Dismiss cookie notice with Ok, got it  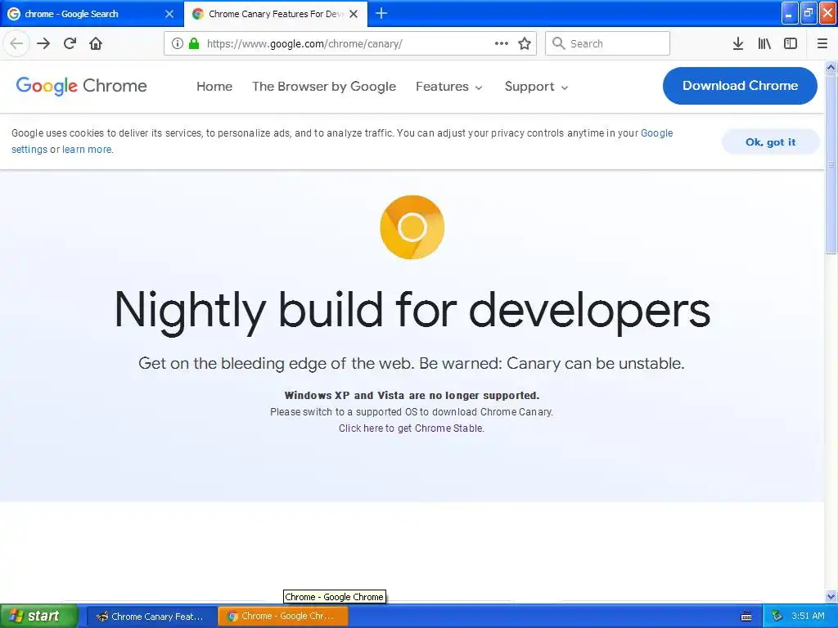tap(770, 142)
